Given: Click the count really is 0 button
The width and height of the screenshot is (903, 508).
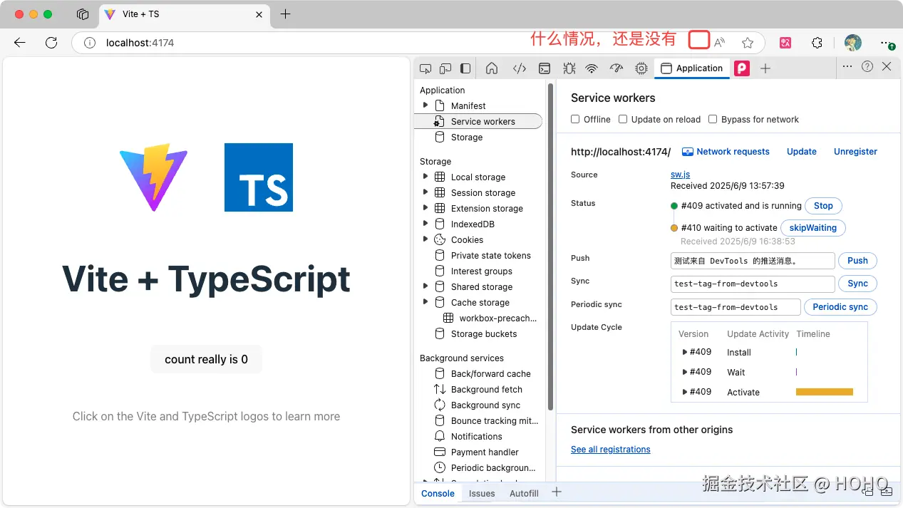Looking at the screenshot, I should click(x=206, y=359).
